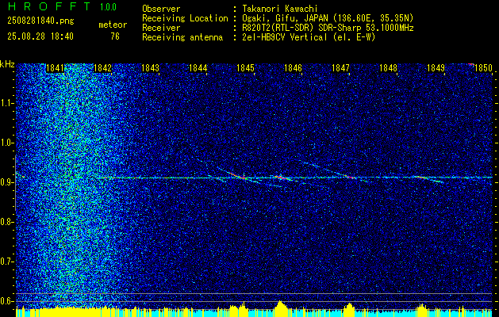Click the kHz axis unit label
This screenshot has height=317, width=499.
(7, 64)
